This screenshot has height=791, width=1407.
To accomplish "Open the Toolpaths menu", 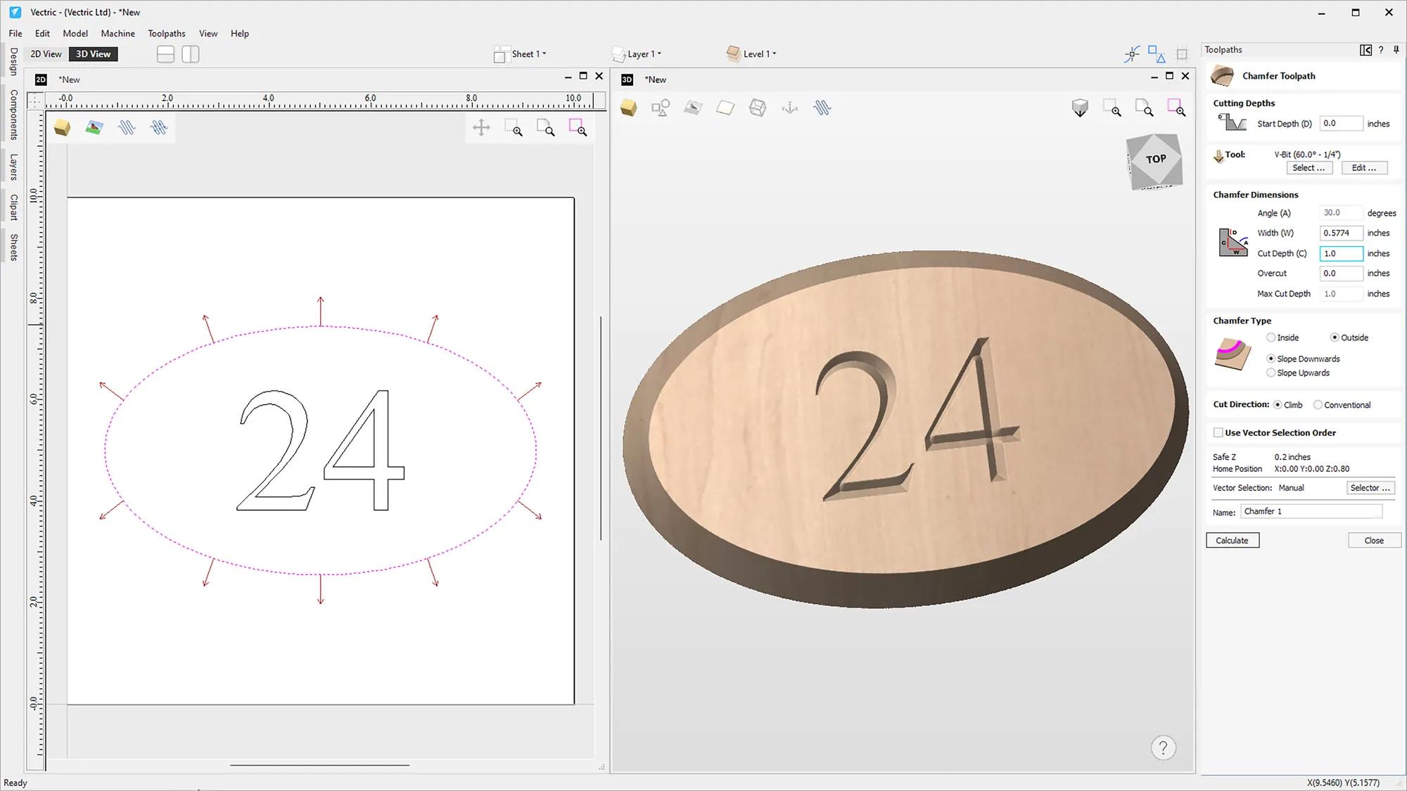I will tap(167, 33).
